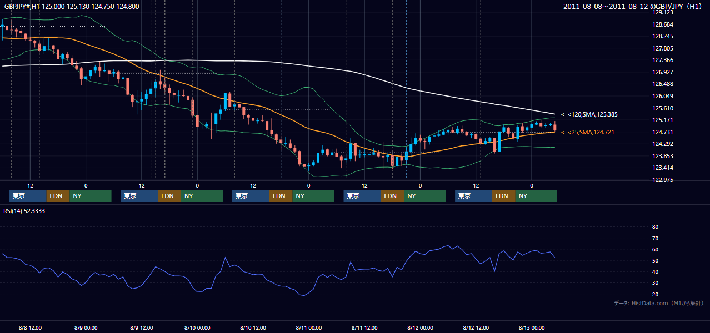The width and height of the screenshot is (710, 333).
Task: Click the 8/10 東京 session block
Action: [x=251, y=196]
